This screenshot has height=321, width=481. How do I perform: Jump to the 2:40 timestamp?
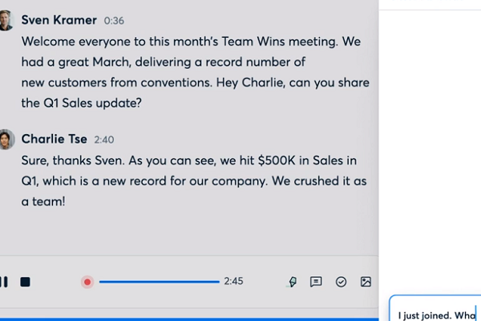104,140
